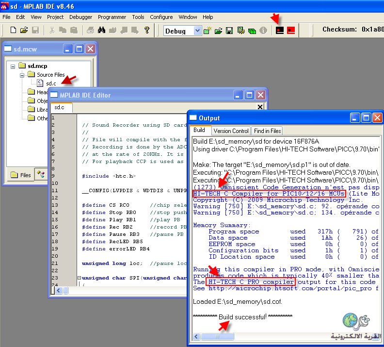Screen dimensions: 384x347
Task: Maximize the sd.mcw project window
Action: click(x=79, y=49)
